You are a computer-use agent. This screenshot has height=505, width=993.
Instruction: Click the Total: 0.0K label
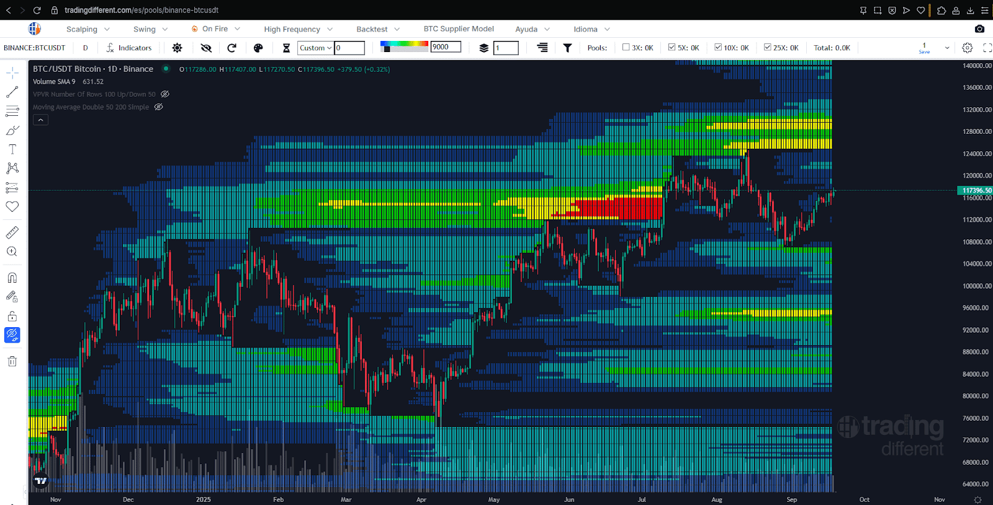832,48
